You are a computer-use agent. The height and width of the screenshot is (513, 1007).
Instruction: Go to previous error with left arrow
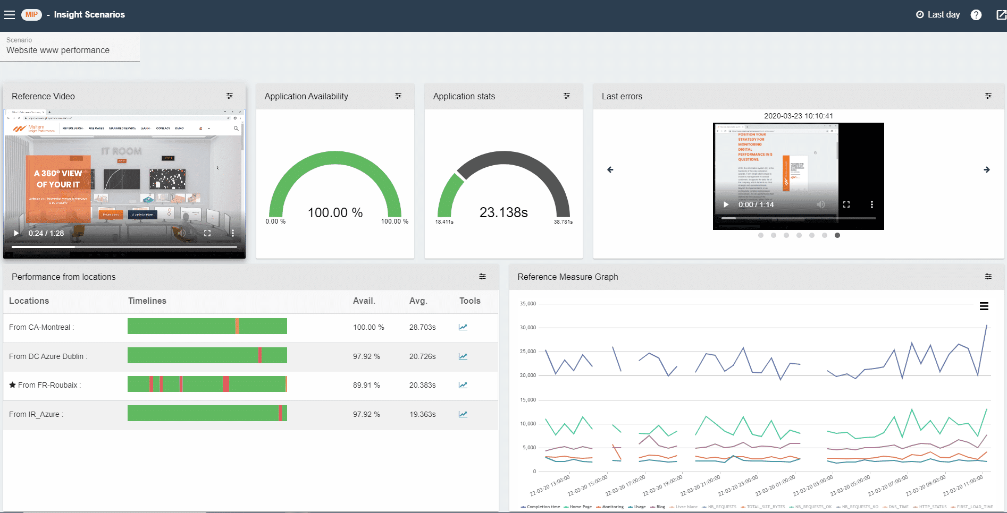point(610,170)
